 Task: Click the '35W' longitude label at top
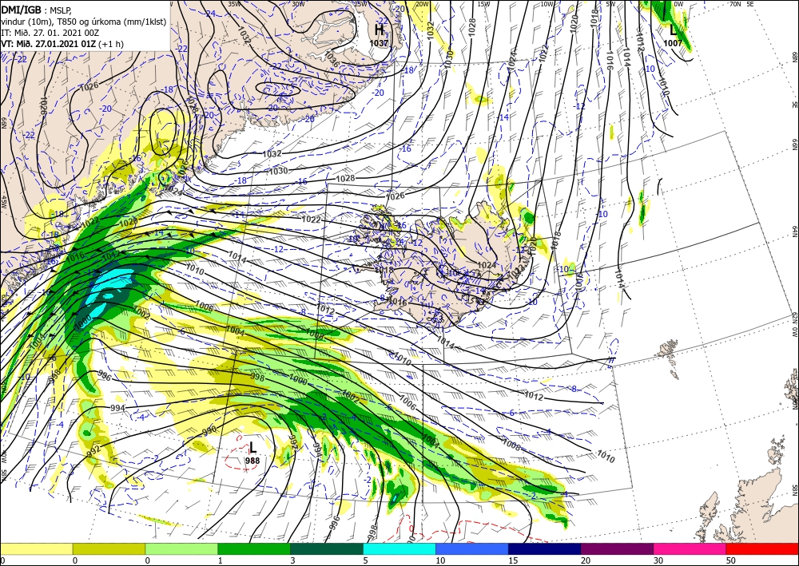234,4
